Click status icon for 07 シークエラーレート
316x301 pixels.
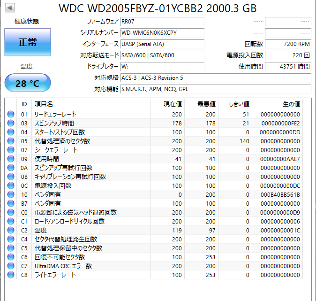pos(11,150)
